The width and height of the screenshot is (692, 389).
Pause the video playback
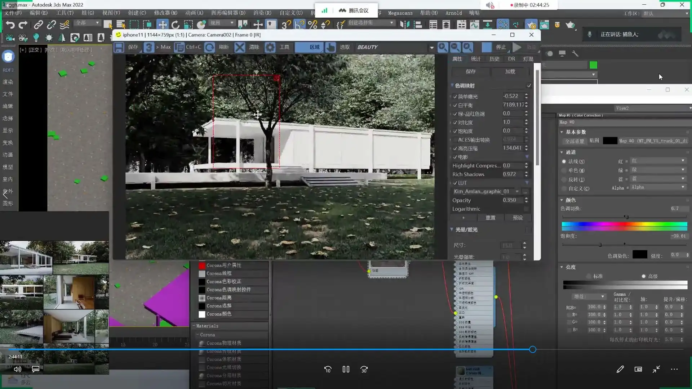coord(346,370)
